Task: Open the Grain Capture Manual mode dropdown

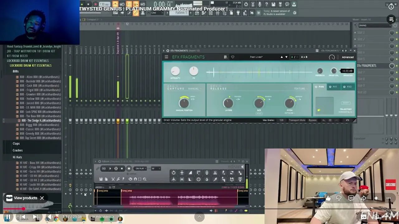Action: 194,89
